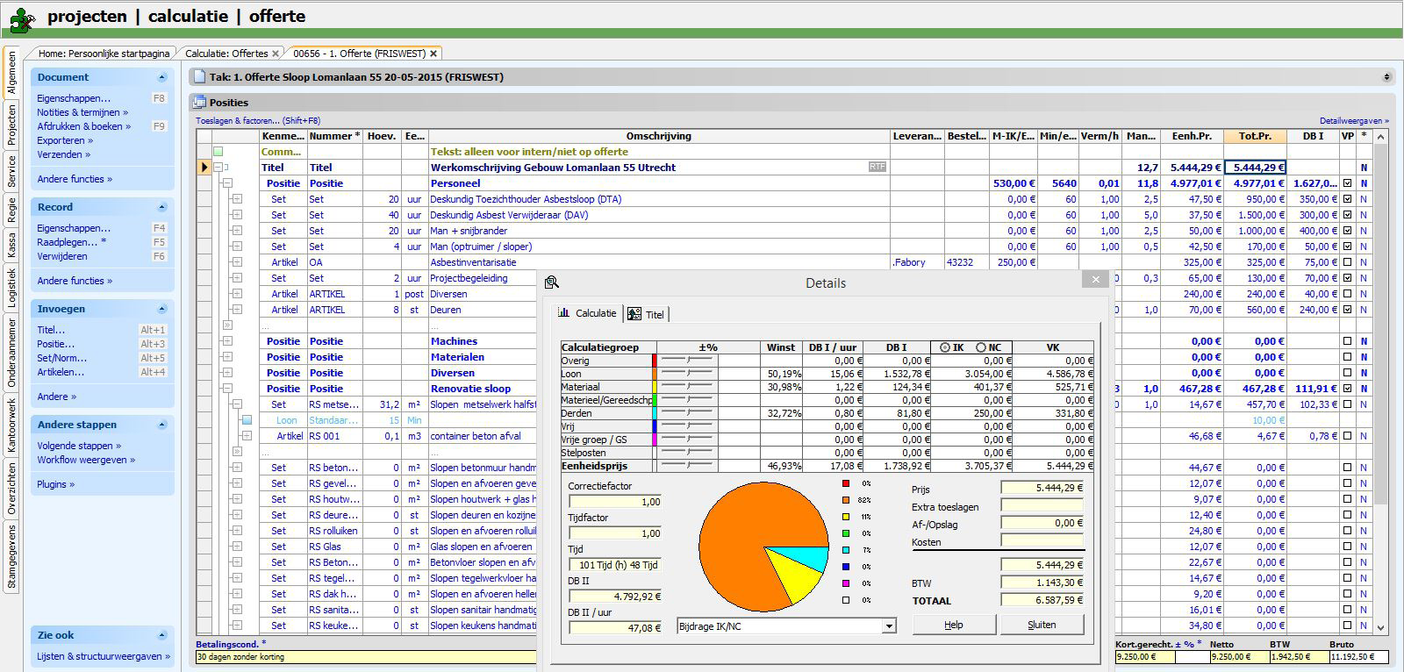
Task: Click the Sluiten button
Action: pos(1042,625)
